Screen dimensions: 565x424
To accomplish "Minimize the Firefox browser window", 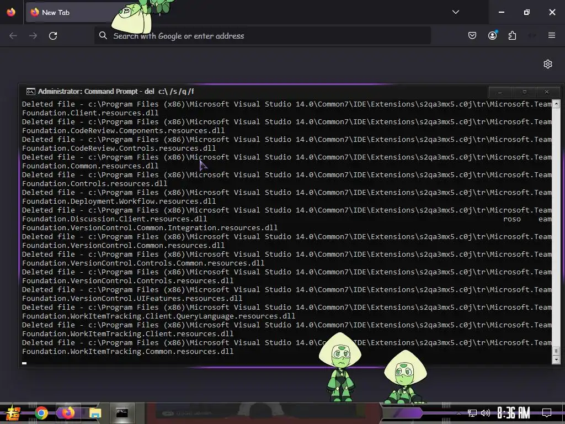I will point(501,12).
